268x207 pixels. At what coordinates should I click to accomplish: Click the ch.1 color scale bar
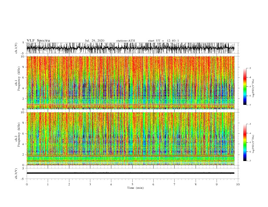[245, 86]
